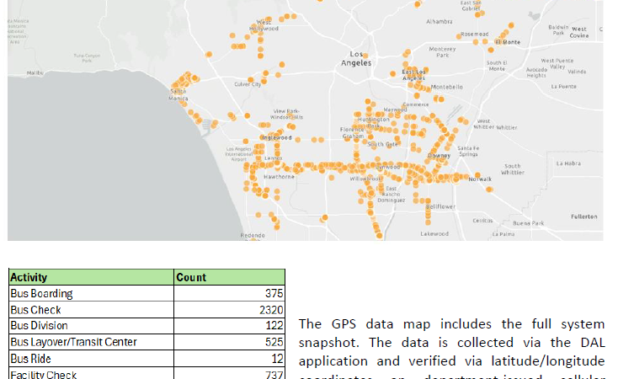618x379 pixels.
Task: Click the La Habra map label
Action: [568, 163]
